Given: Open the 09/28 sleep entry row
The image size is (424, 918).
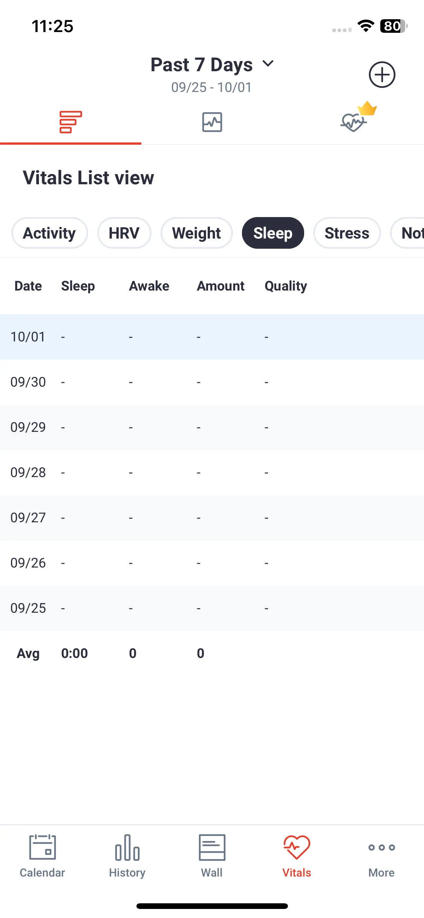Looking at the screenshot, I should 212,473.
